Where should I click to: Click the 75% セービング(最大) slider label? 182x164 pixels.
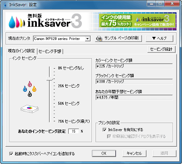click(x=74, y=121)
